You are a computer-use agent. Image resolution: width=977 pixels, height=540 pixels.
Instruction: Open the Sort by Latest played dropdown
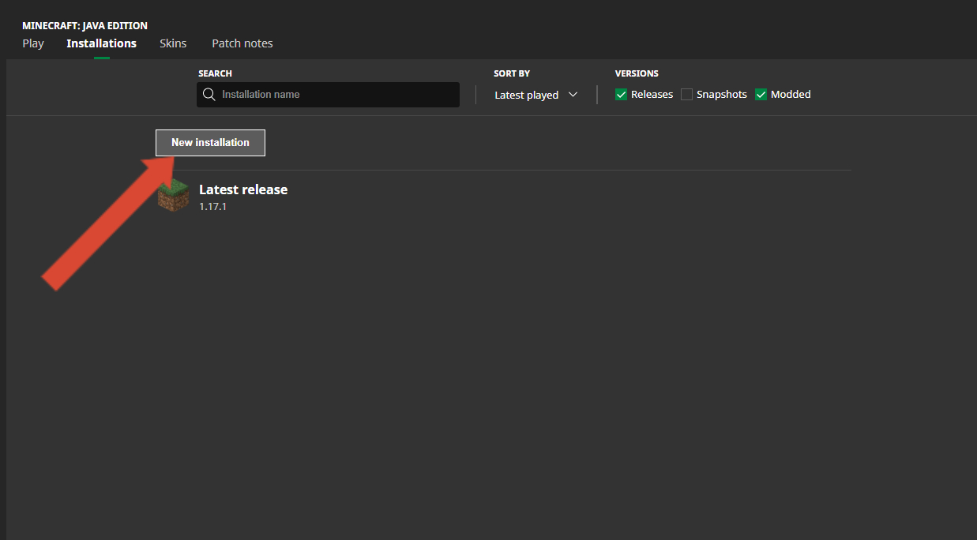coord(536,95)
